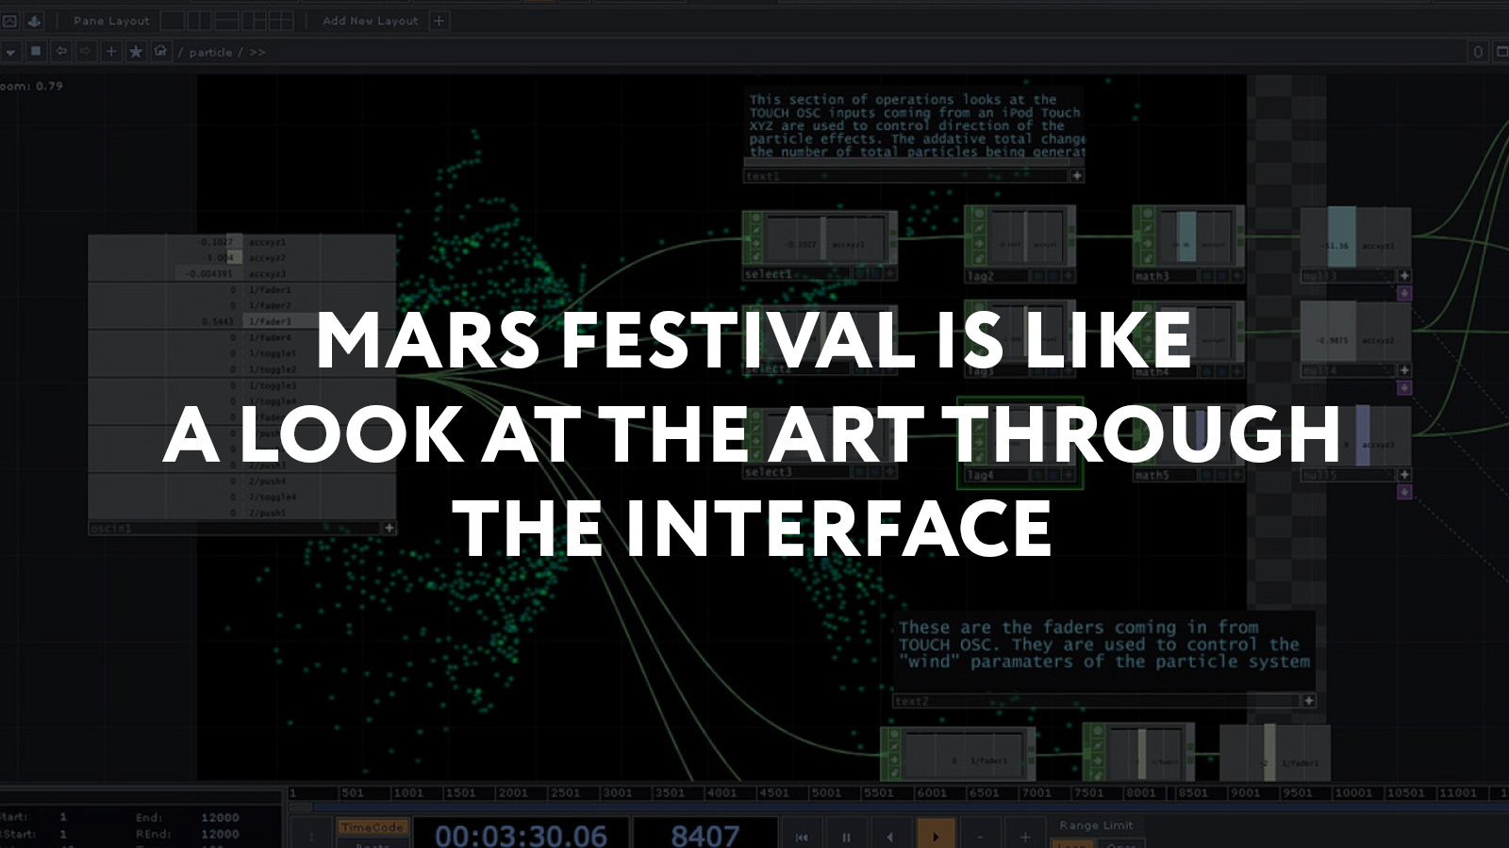Viewport: 1509px width, 848px height.
Task: Select the select3 node name label
Action: click(769, 472)
